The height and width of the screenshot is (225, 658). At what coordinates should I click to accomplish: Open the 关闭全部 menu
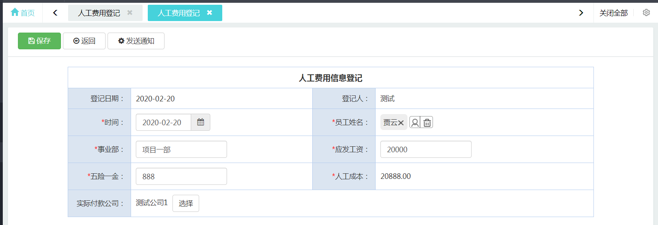pos(613,13)
